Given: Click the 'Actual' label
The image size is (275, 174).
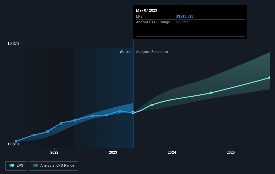Looking at the screenshot, I should pyautogui.click(x=125, y=52).
